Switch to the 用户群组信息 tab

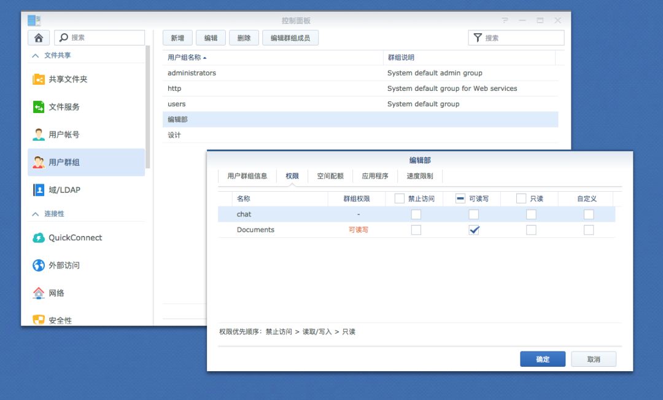pyautogui.click(x=247, y=176)
